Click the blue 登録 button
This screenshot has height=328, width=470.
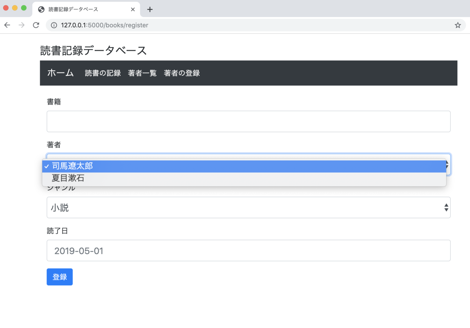coord(60,277)
